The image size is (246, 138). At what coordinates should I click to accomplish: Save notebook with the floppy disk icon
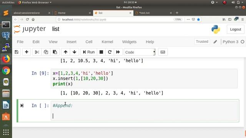click(17, 52)
